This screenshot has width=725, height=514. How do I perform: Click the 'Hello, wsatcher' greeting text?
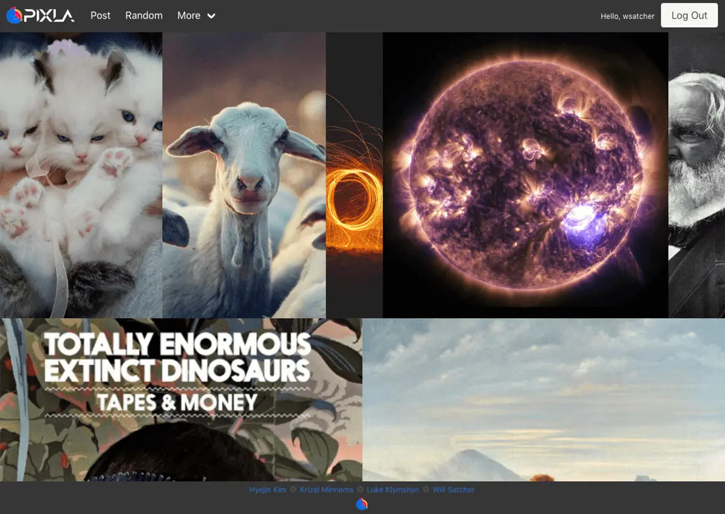pyautogui.click(x=627, y=16)
